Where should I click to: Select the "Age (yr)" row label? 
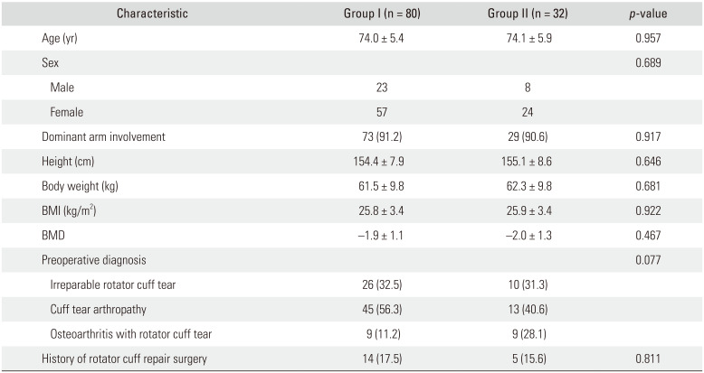(x=65, y=40)
